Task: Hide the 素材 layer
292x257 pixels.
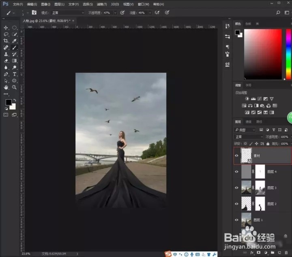Action: (236, 156)
